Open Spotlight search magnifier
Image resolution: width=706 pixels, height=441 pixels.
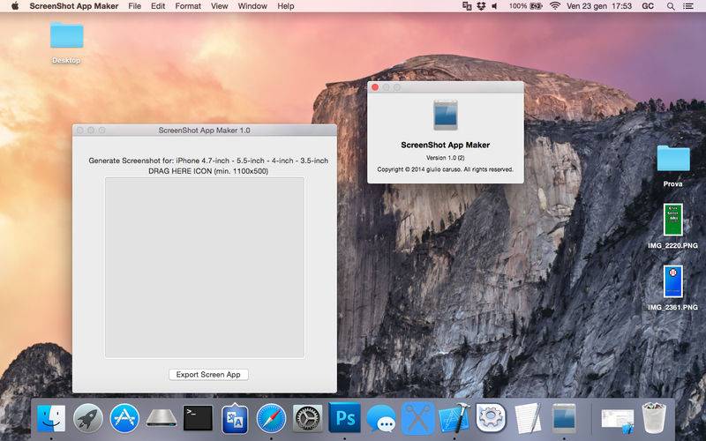671,6
